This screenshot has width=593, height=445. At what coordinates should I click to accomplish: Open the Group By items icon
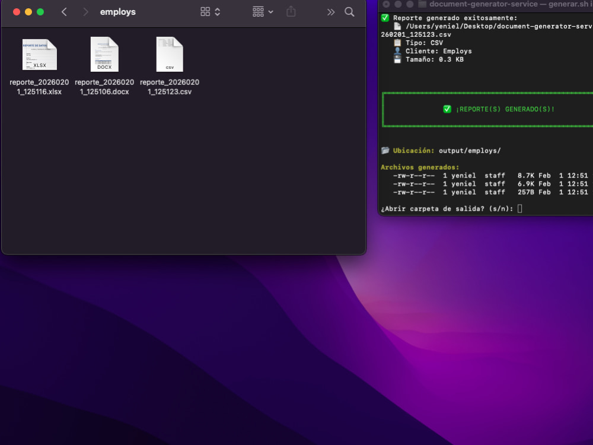click(258, 12)
